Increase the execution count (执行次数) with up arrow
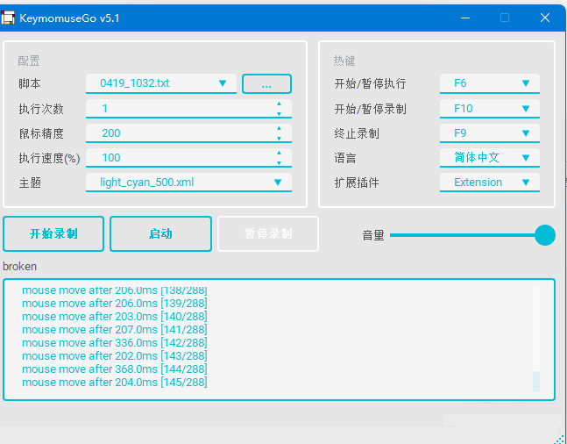The height and width of the screenshot is (444, 567). (x=279, y=104)
